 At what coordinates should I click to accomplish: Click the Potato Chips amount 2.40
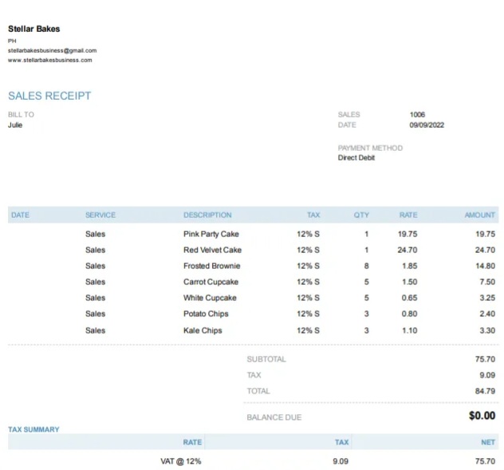coord(487,314)
